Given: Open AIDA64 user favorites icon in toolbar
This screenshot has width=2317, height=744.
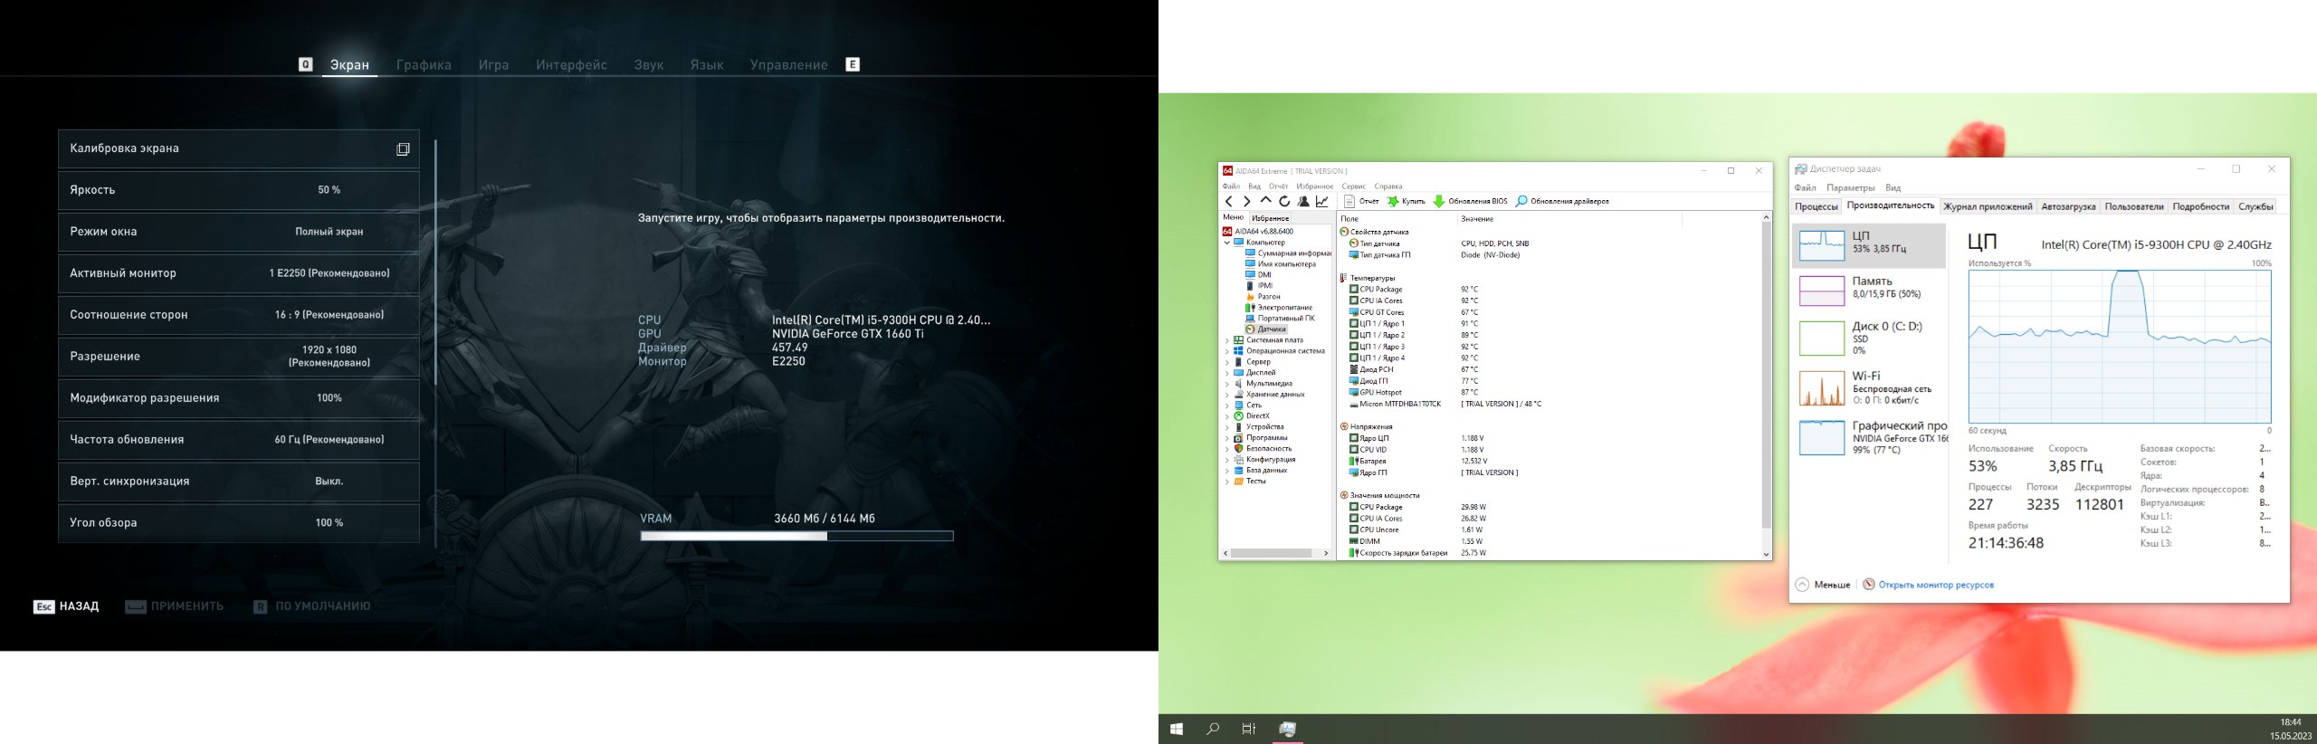Looking at the screenshot, I should [x=1303, y=202].
